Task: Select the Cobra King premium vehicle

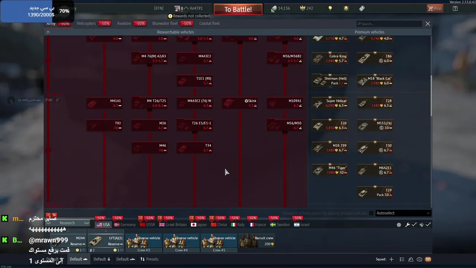Action: tap(330, 58)
